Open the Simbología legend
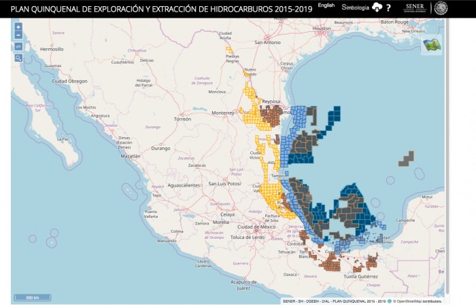The height and width of the screenshot is (306, 476). pyautogui.click(x=355, y=7)
